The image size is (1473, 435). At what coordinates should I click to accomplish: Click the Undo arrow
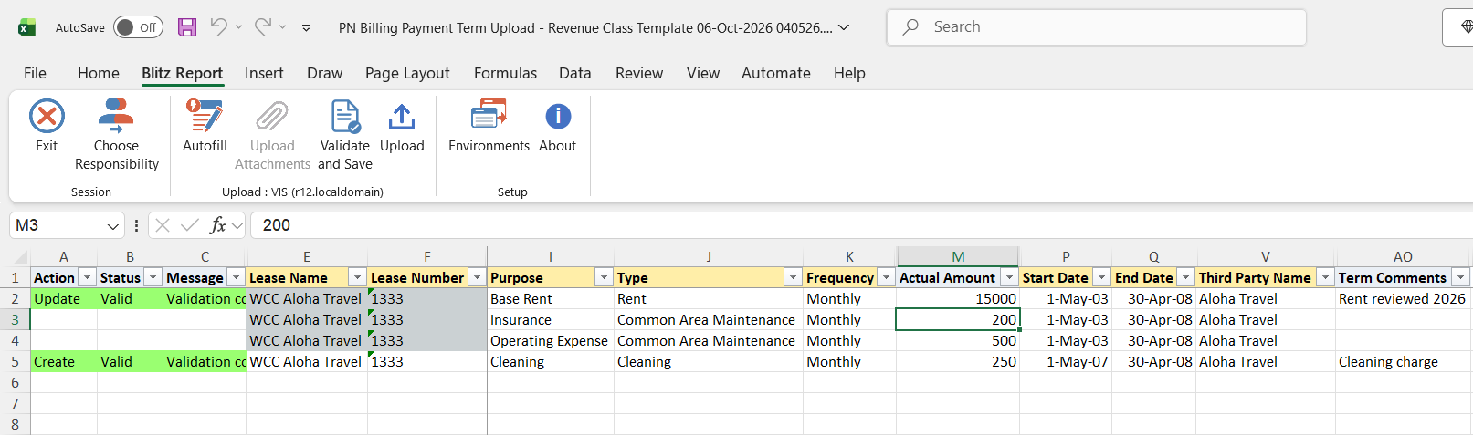point(218,27)
